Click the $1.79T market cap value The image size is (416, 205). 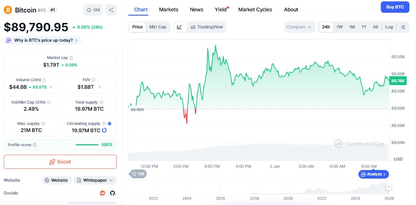pos(51,65)
